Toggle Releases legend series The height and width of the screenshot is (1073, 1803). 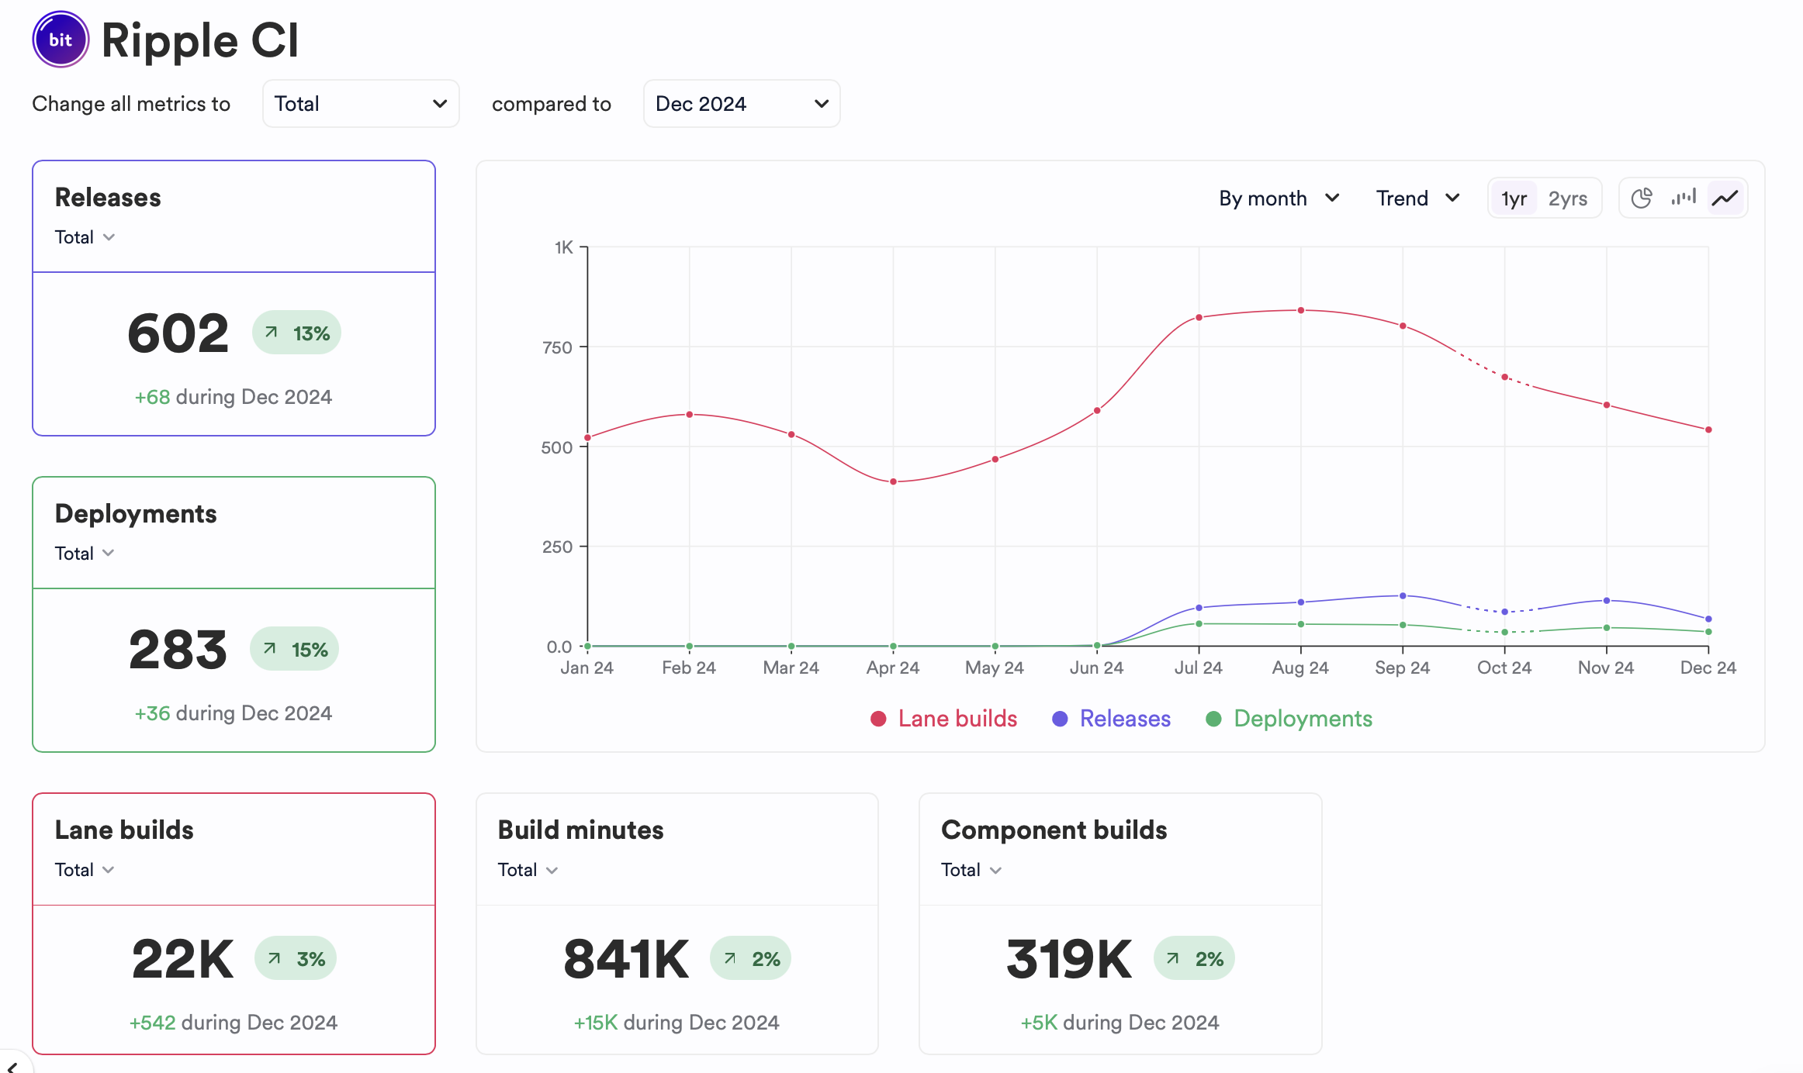pyautogui.click(x=1111, y=719)
